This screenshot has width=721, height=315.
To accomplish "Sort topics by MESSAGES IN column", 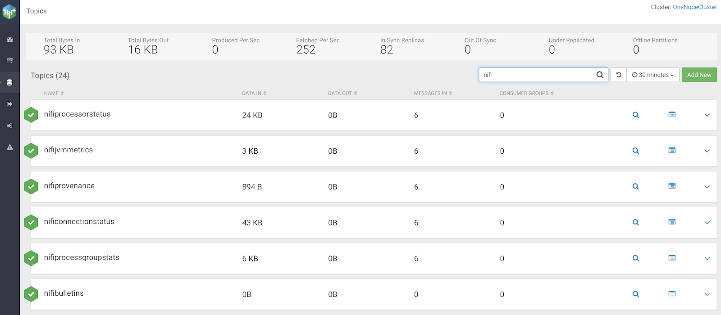I will pos(433,93).
